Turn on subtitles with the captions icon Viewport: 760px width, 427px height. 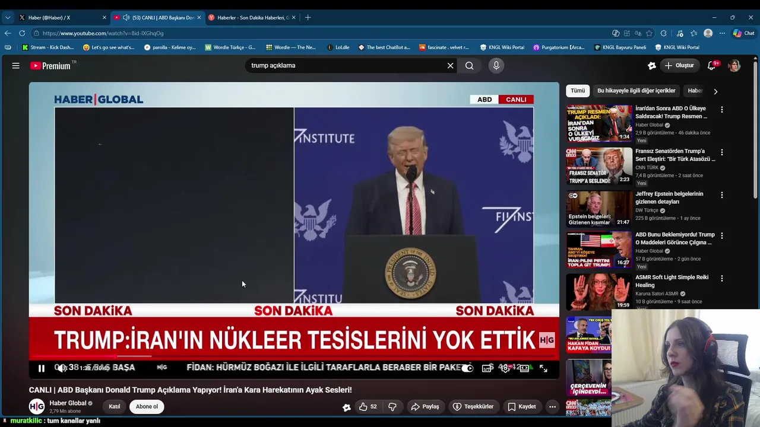(x=487, y=368)
